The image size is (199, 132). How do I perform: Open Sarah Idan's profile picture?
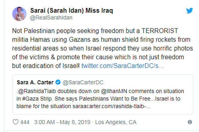coord(19,14)
